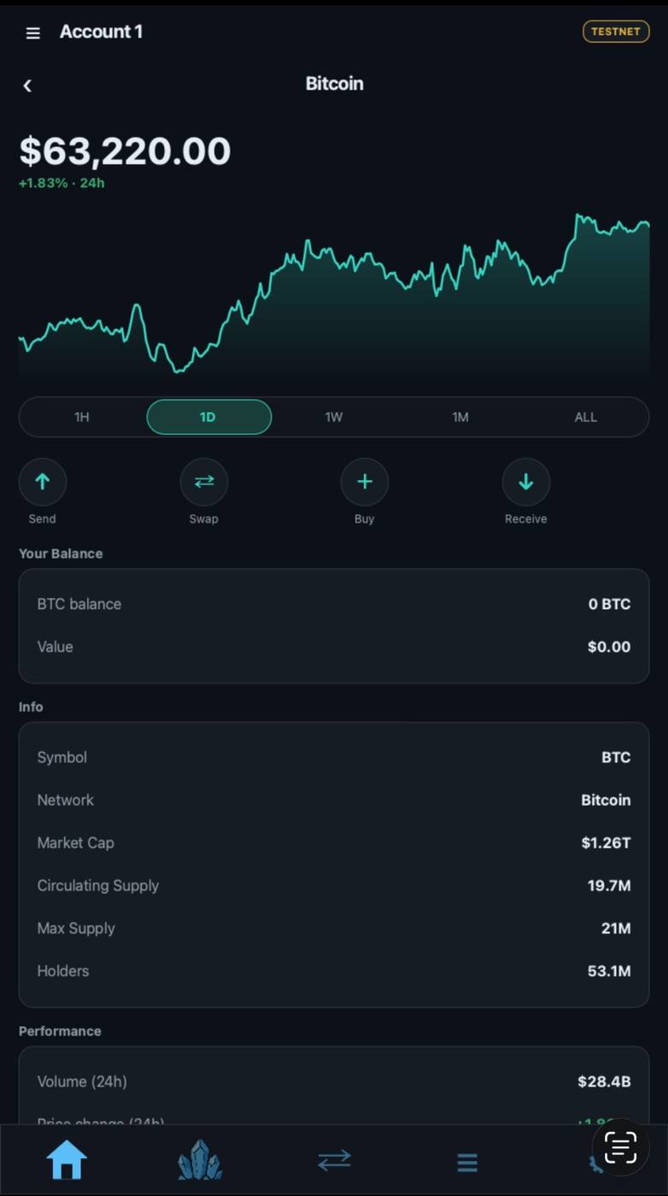Go back using the left chevron arrow
The width and height of the screenshot is (668, 1196).
(27, 85)
